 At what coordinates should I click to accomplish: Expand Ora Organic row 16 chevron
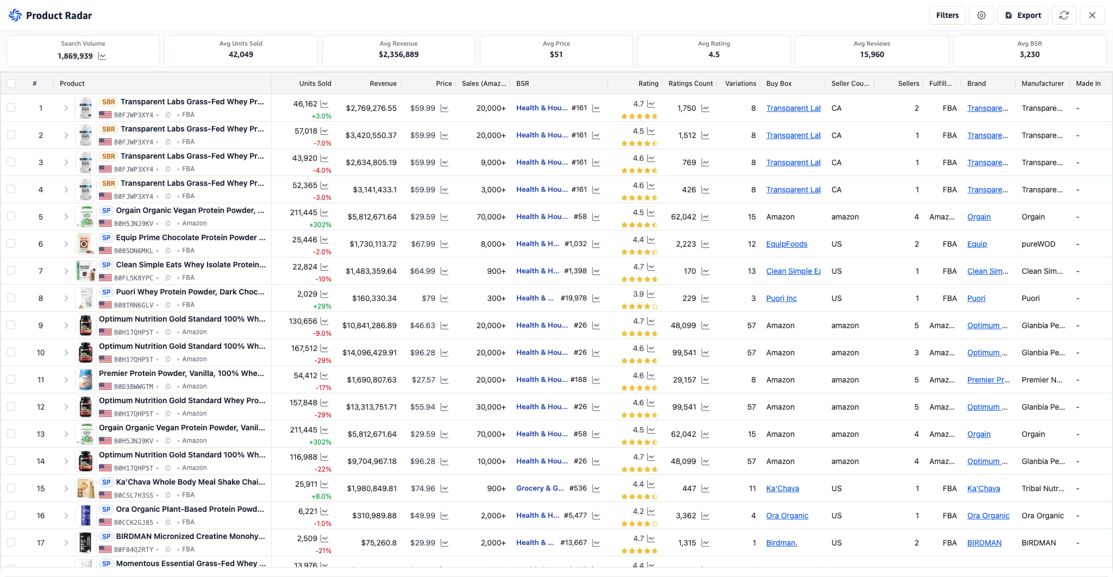tap(66, 516)
